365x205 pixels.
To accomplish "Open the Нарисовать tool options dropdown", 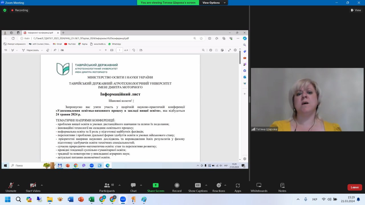I will click(42, 50).
